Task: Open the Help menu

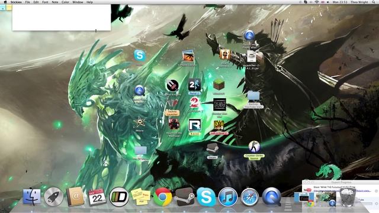Action: pyautogui.click(x=89, y=2)
